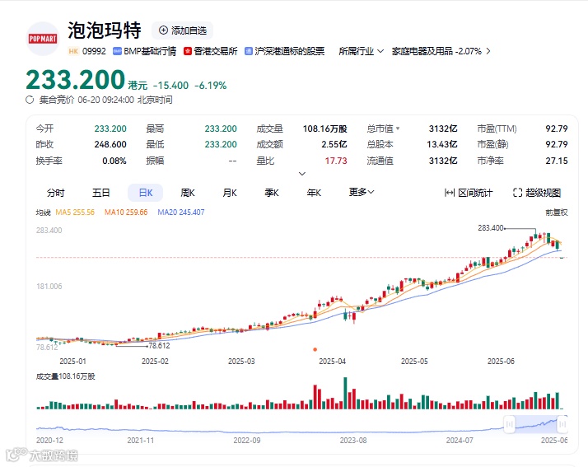Switch to 季K chart tab

point(272,193)
